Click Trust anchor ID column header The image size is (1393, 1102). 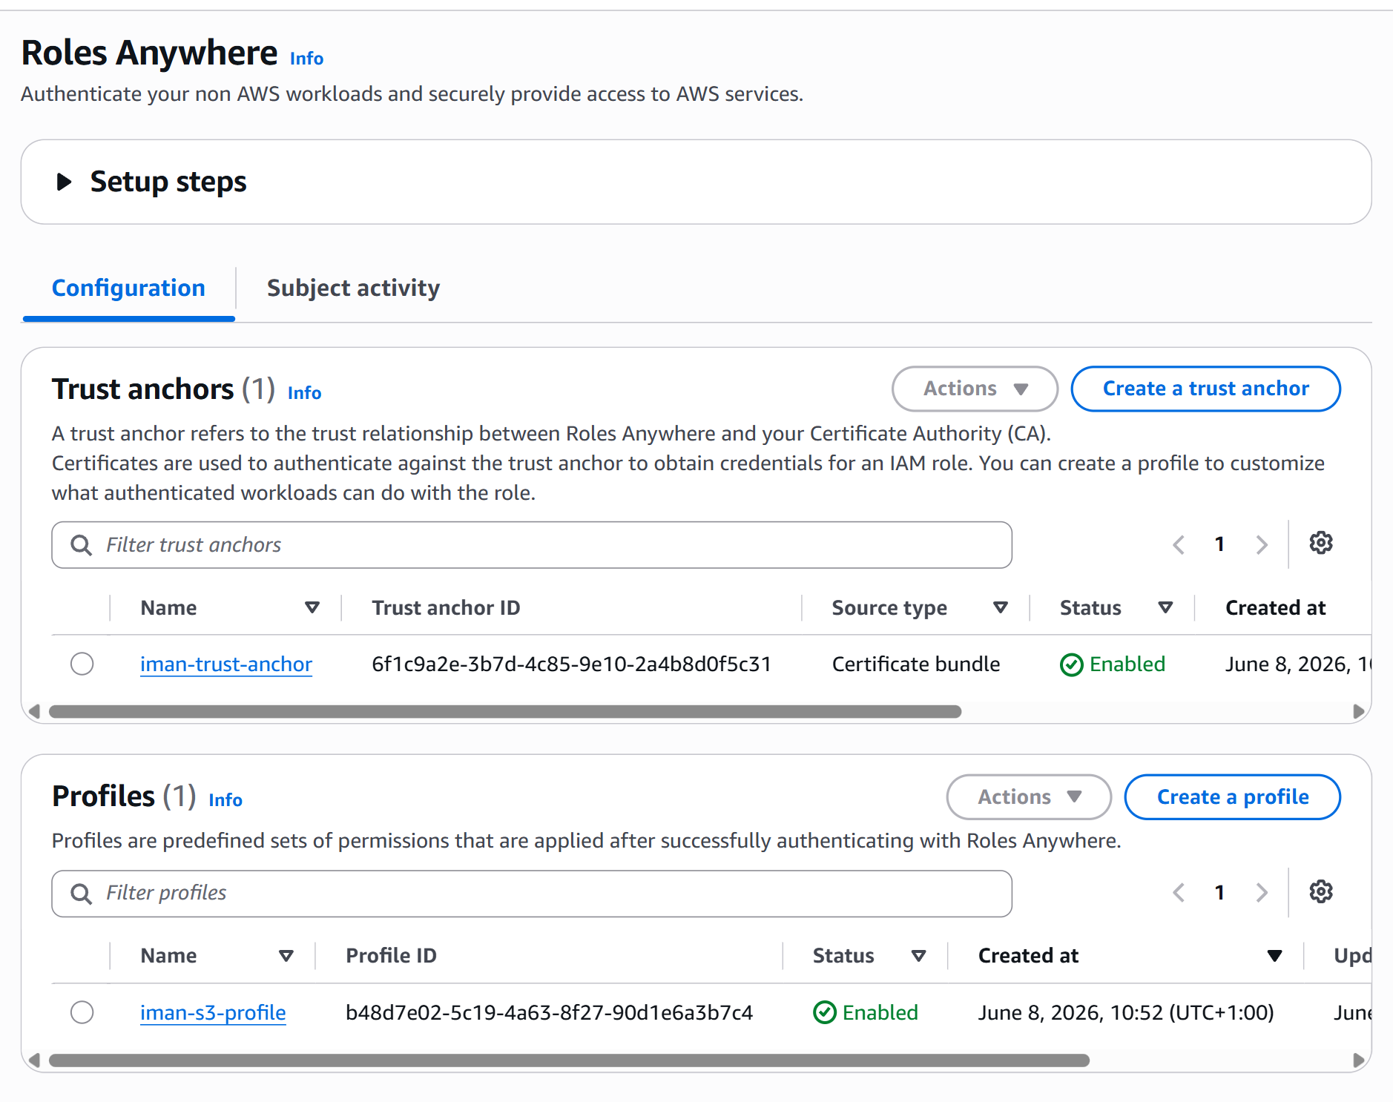tap(446, 608)
